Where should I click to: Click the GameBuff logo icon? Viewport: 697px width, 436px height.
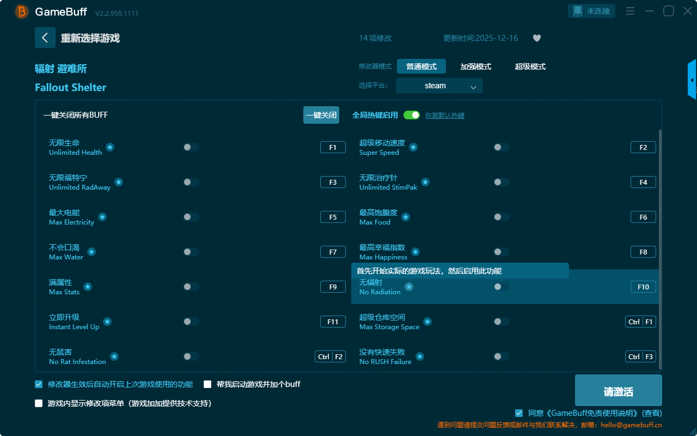[x=22, y=11]
